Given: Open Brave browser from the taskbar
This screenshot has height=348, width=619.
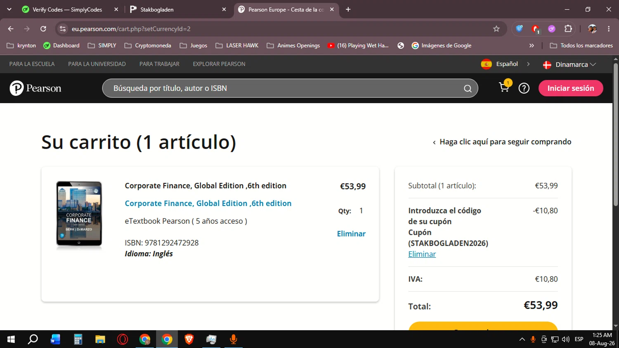Looking at the screenshot, I should click(189, 339).
